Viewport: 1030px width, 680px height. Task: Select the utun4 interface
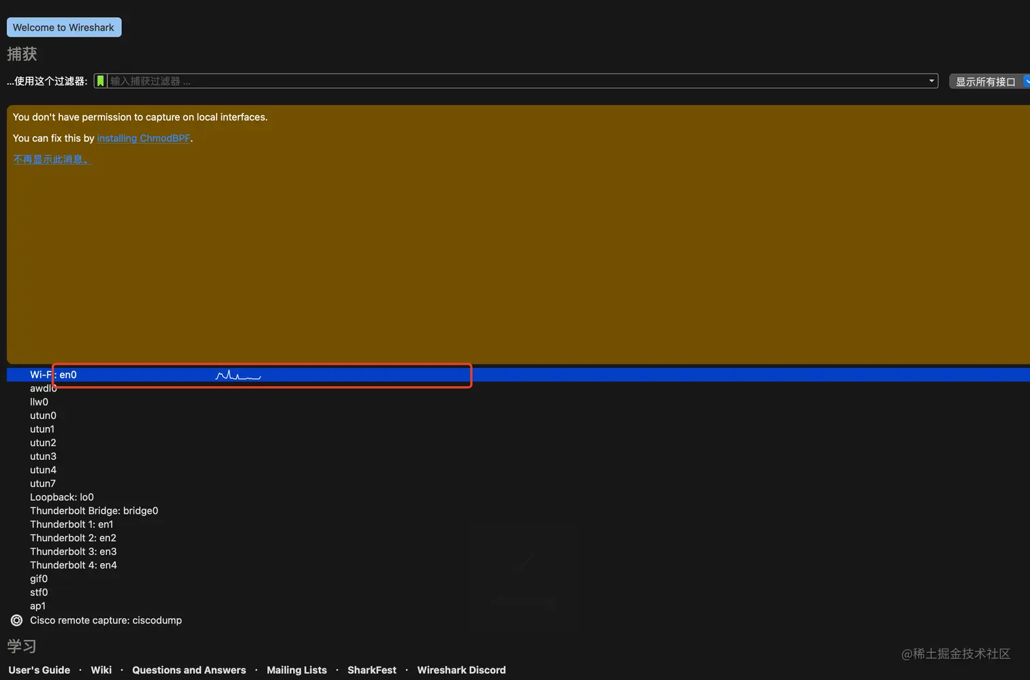(x=518, y=470)
